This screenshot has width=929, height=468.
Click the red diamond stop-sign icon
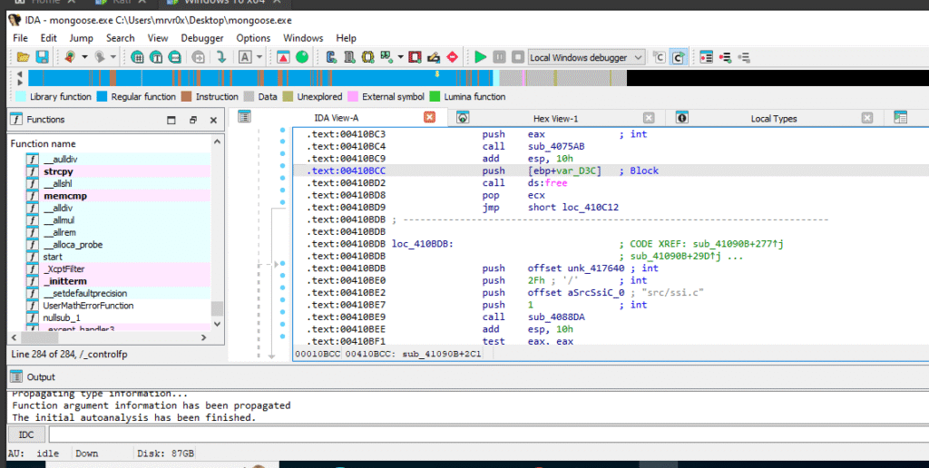(452, 57)
